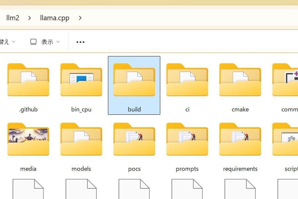Open the cmake folder
The height and width of the screenshot is (199, 298).
coord(240,80)
